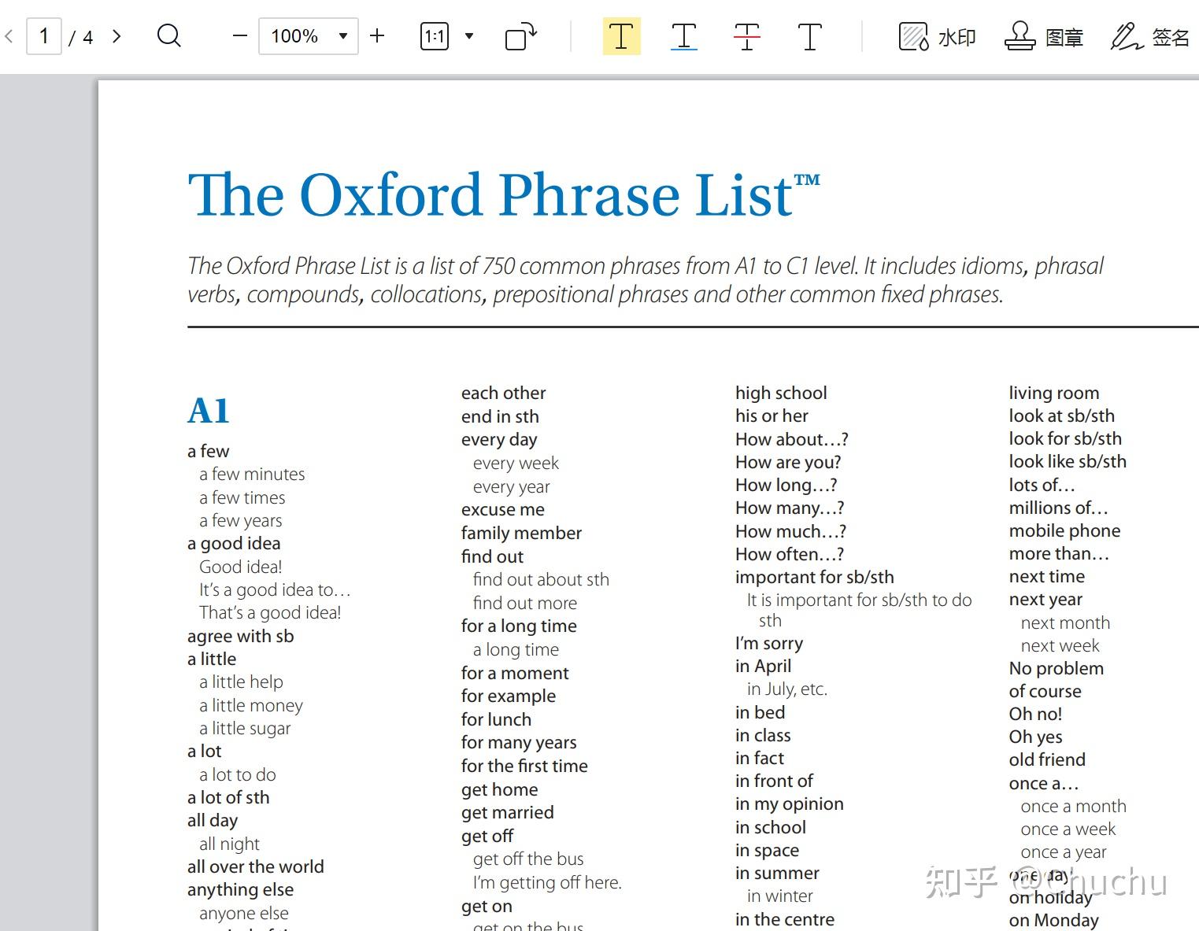
Task: Click the phrase 'How often…?'
Action: pyautogui.click(x=790, y=555)
